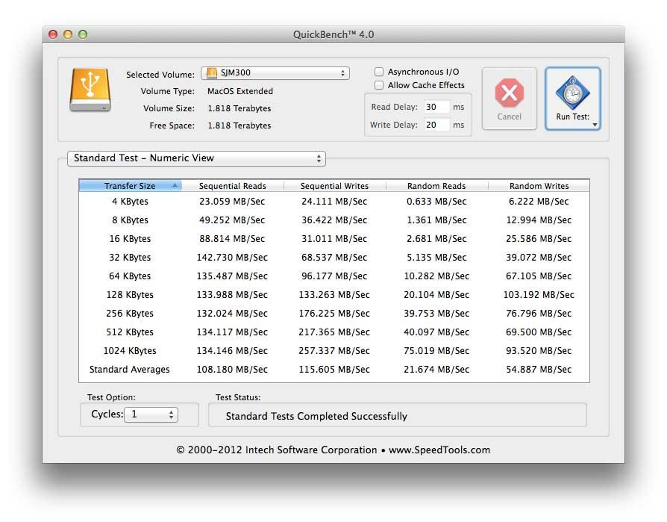Click the Cancel button label
This screenshot has width=667, height=522.
509,116
